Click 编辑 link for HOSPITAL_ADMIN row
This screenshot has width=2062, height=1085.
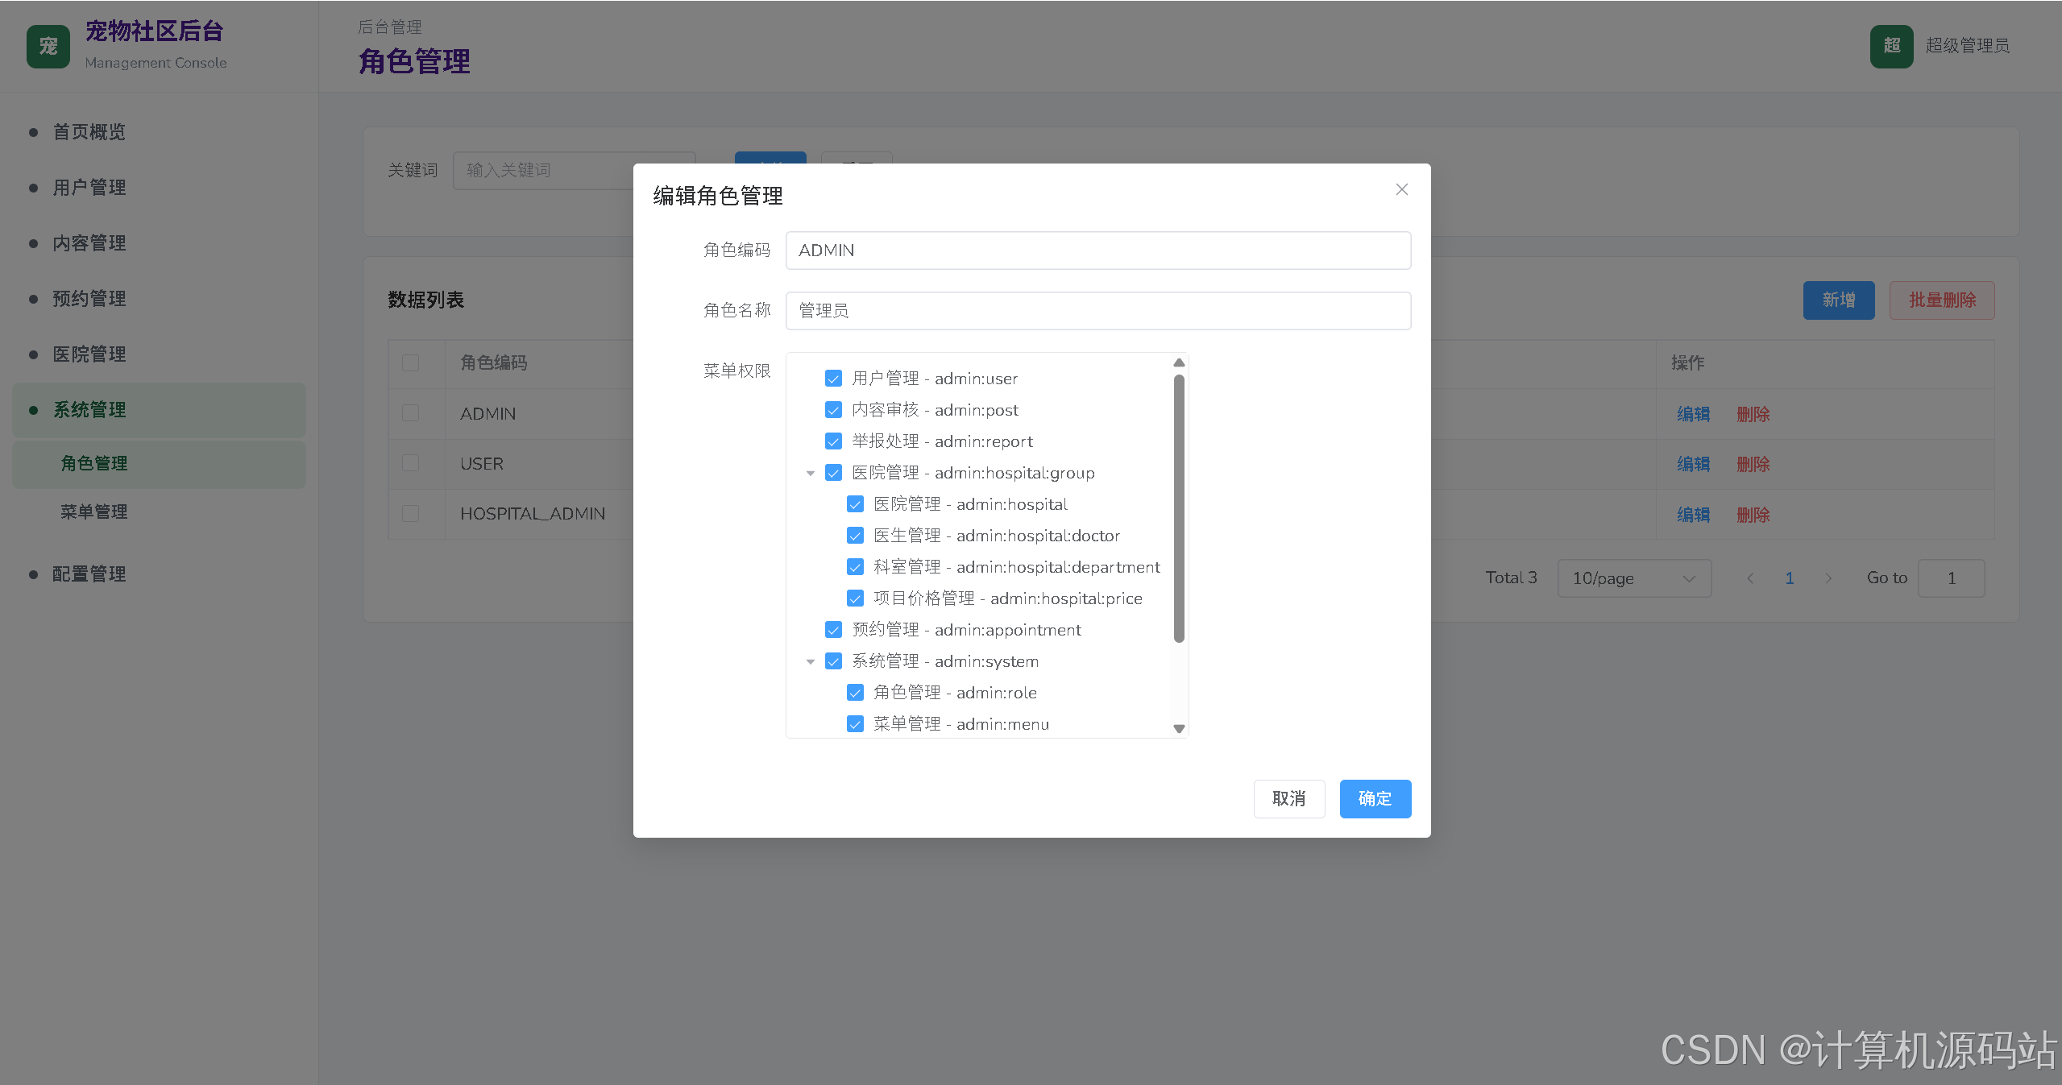[x=1693, y=515]
